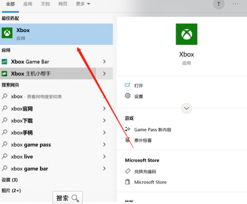
Task: Expand the xbox官网 suggestion arrow
Action: [104, 108]
